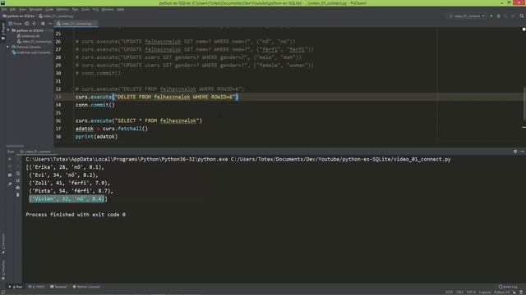Switch to the video_01_connect.py editor tab
The width and height of the screenshot is (526, 295).
[x=76, y=24]
